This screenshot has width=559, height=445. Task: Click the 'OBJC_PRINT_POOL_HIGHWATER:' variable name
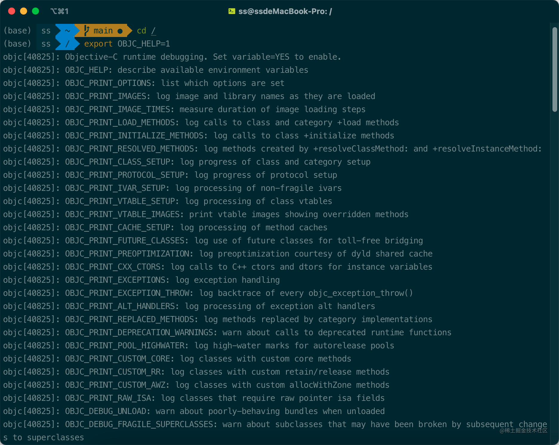127,346
